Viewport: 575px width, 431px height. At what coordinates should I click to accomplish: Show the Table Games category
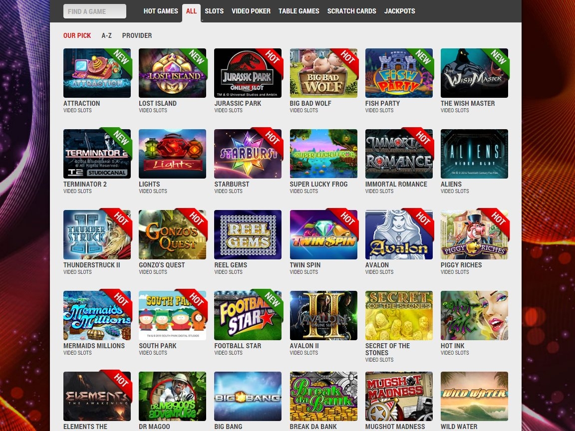click(298, 11)
